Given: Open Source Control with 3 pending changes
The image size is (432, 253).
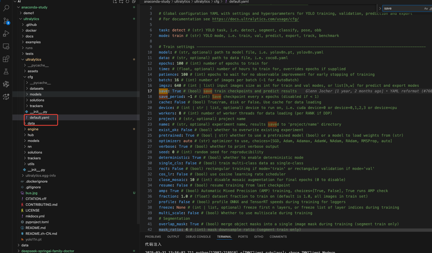Looking at the screenshot, I should coord(6,21).
